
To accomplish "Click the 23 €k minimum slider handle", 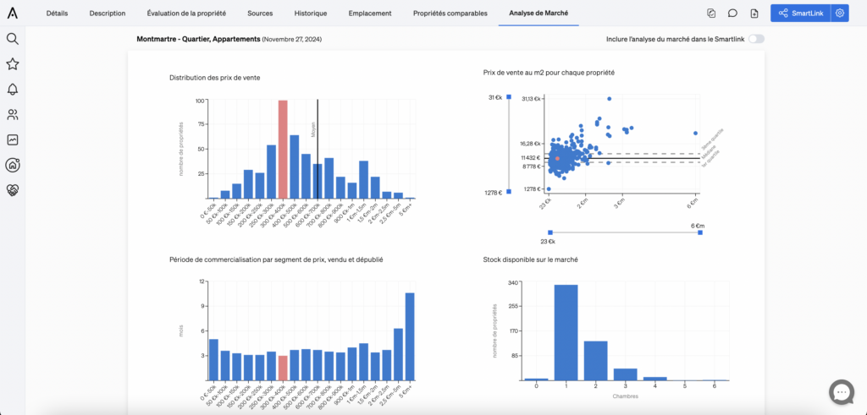I will [x=550, y=232].
